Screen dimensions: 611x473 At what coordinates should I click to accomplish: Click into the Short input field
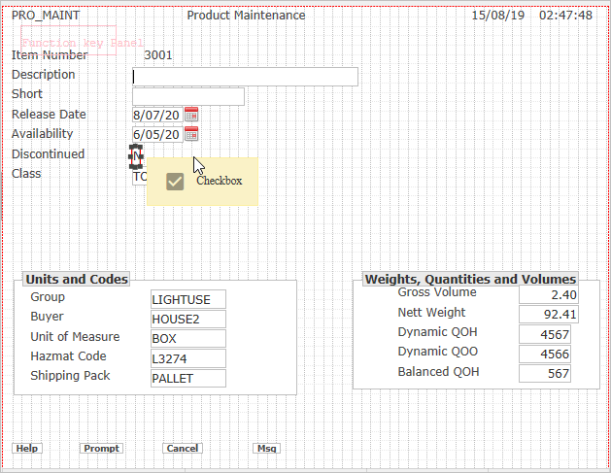(188, 96)
